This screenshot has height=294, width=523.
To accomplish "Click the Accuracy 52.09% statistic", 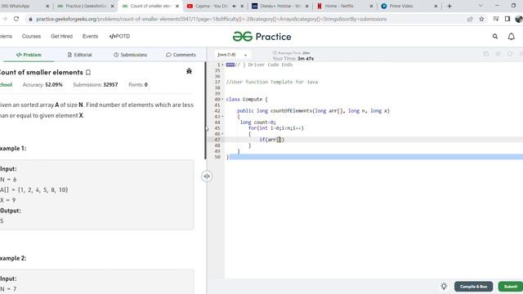I will (42, 85).
